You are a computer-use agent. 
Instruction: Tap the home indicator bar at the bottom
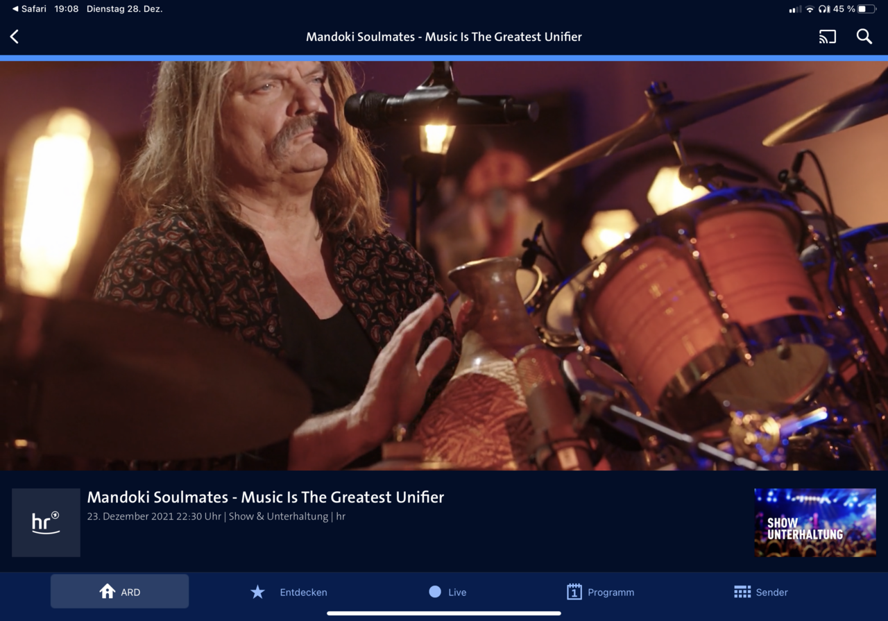[444, 613]
